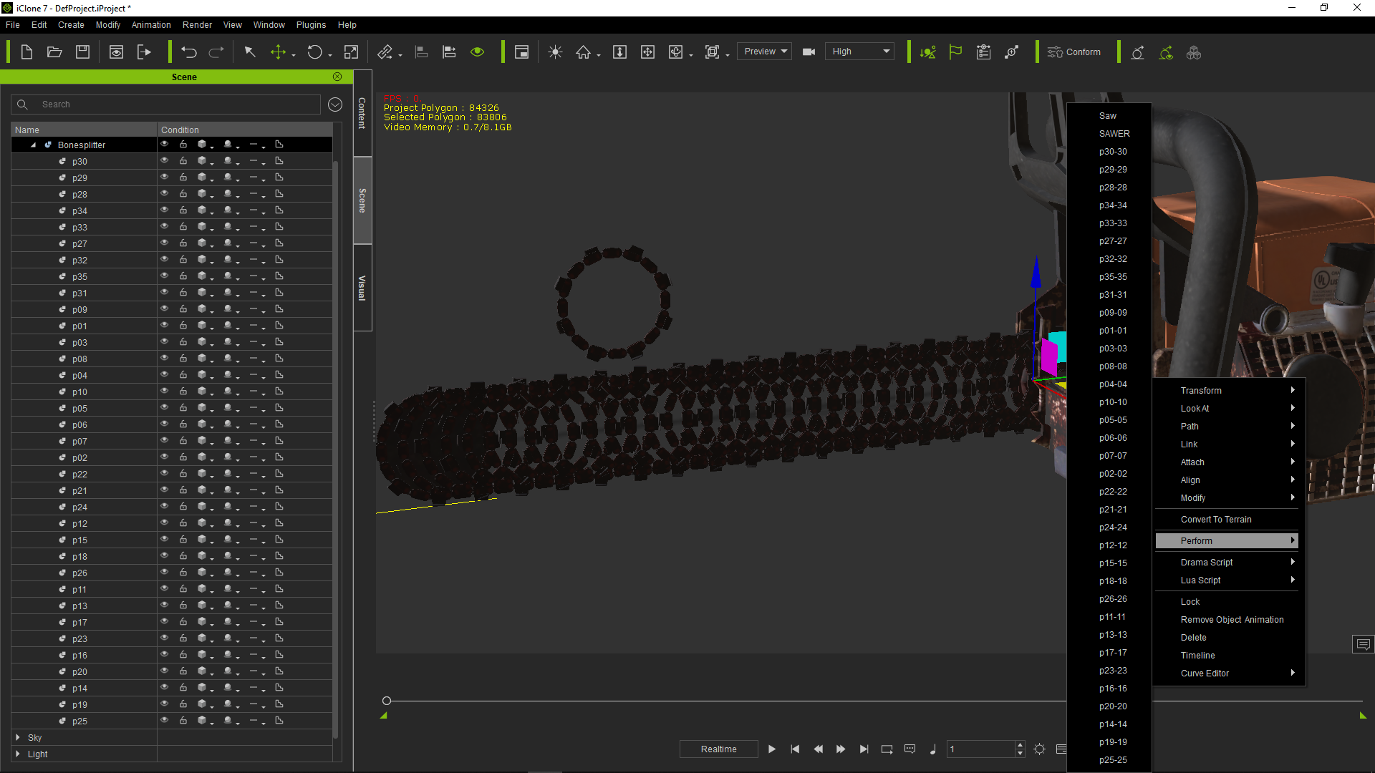The width and height of the screenshot is (1375, 773).
Task: Open the render image settings icon
Action: [116, 52]
